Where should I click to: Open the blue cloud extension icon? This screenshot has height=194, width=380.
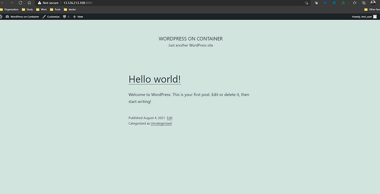click(x=325, y=3)
